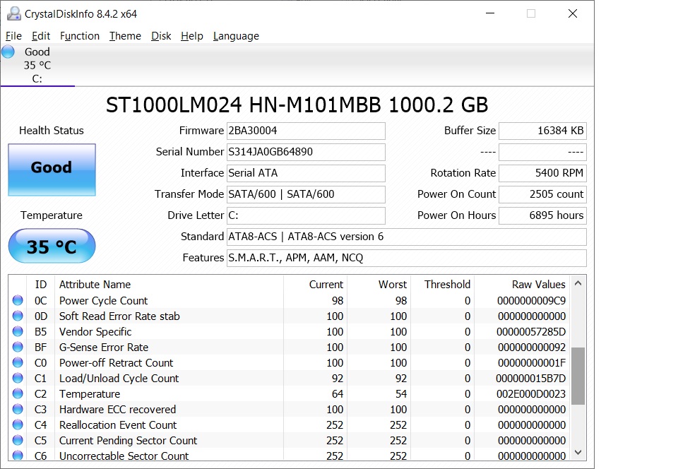Click the Power On Hours value 6895 hours
The image size is (678, 469).
[x=542, y=215]
